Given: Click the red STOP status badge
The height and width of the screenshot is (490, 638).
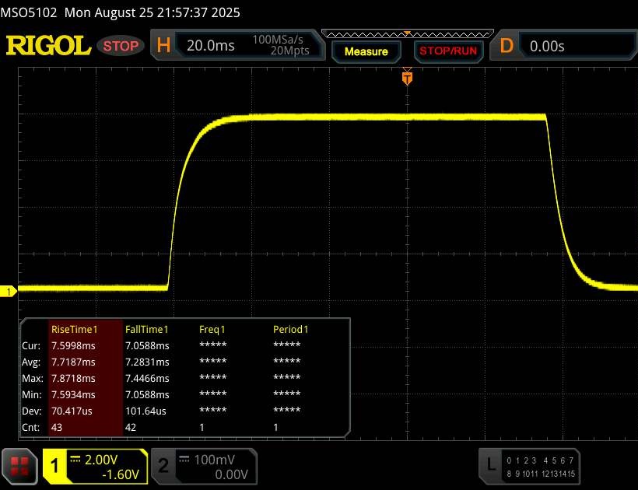Looking at the screenshot, I should pyautogui.click(x=121, y=46).
